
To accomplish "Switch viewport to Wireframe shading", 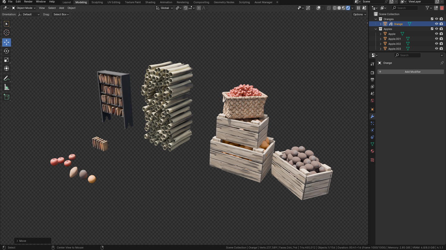I will (x=334, y=8).
